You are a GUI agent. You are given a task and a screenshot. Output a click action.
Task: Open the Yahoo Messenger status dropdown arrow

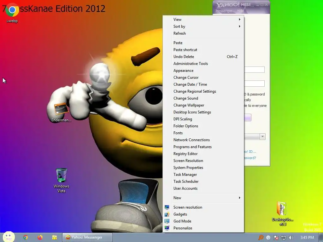(x=262, y=137)
